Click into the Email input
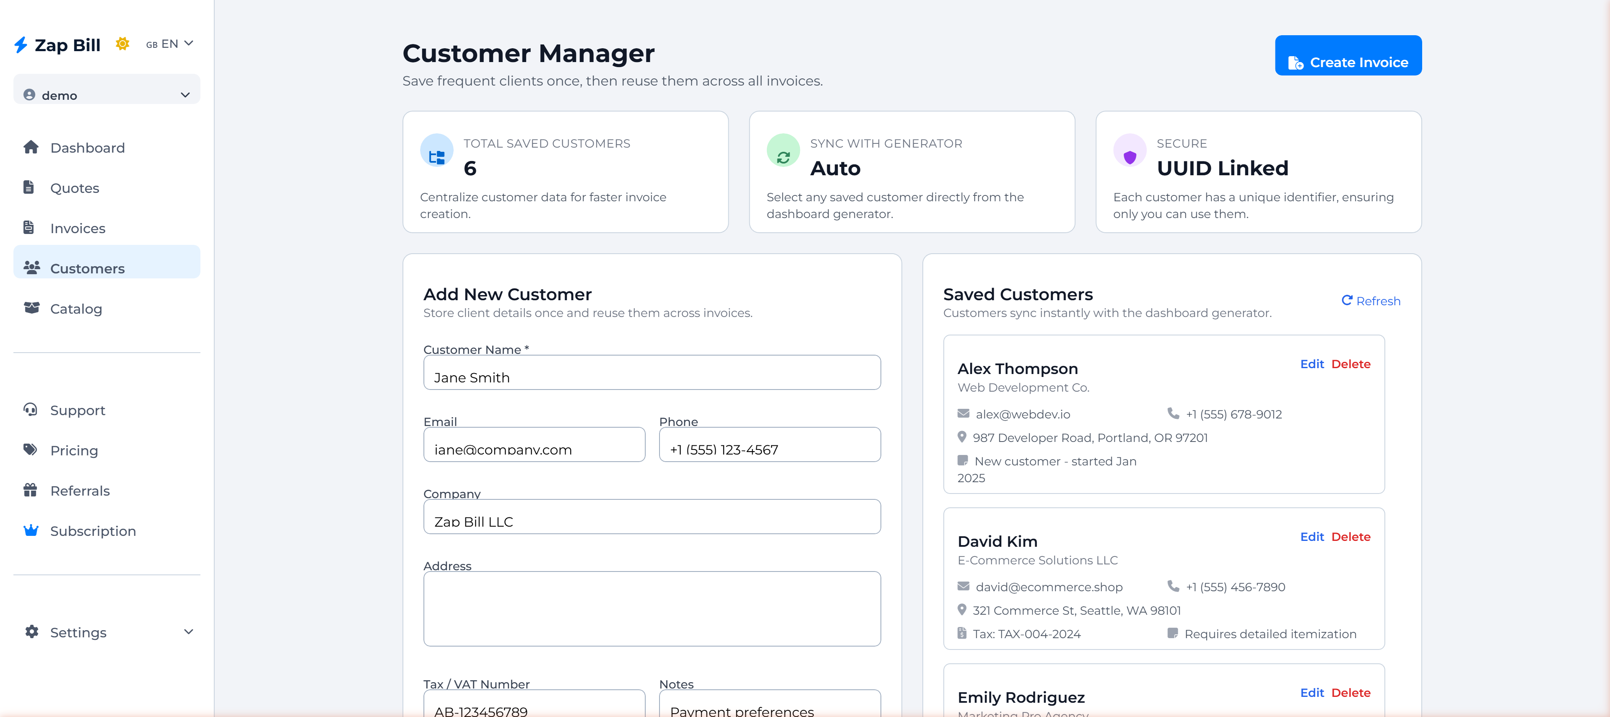This screenshot has width=1610, height=717. 535,444
